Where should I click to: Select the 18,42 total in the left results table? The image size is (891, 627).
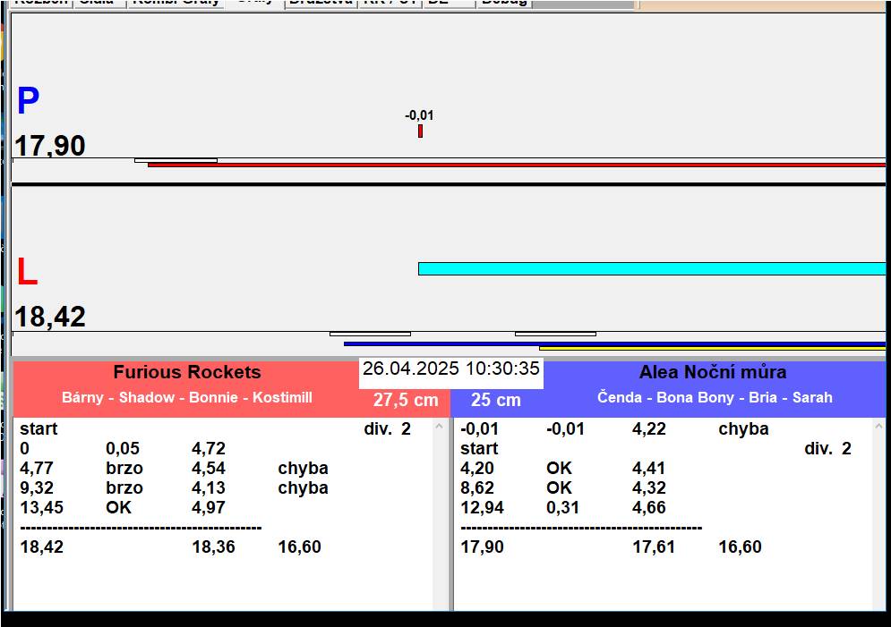click(41, 547)
